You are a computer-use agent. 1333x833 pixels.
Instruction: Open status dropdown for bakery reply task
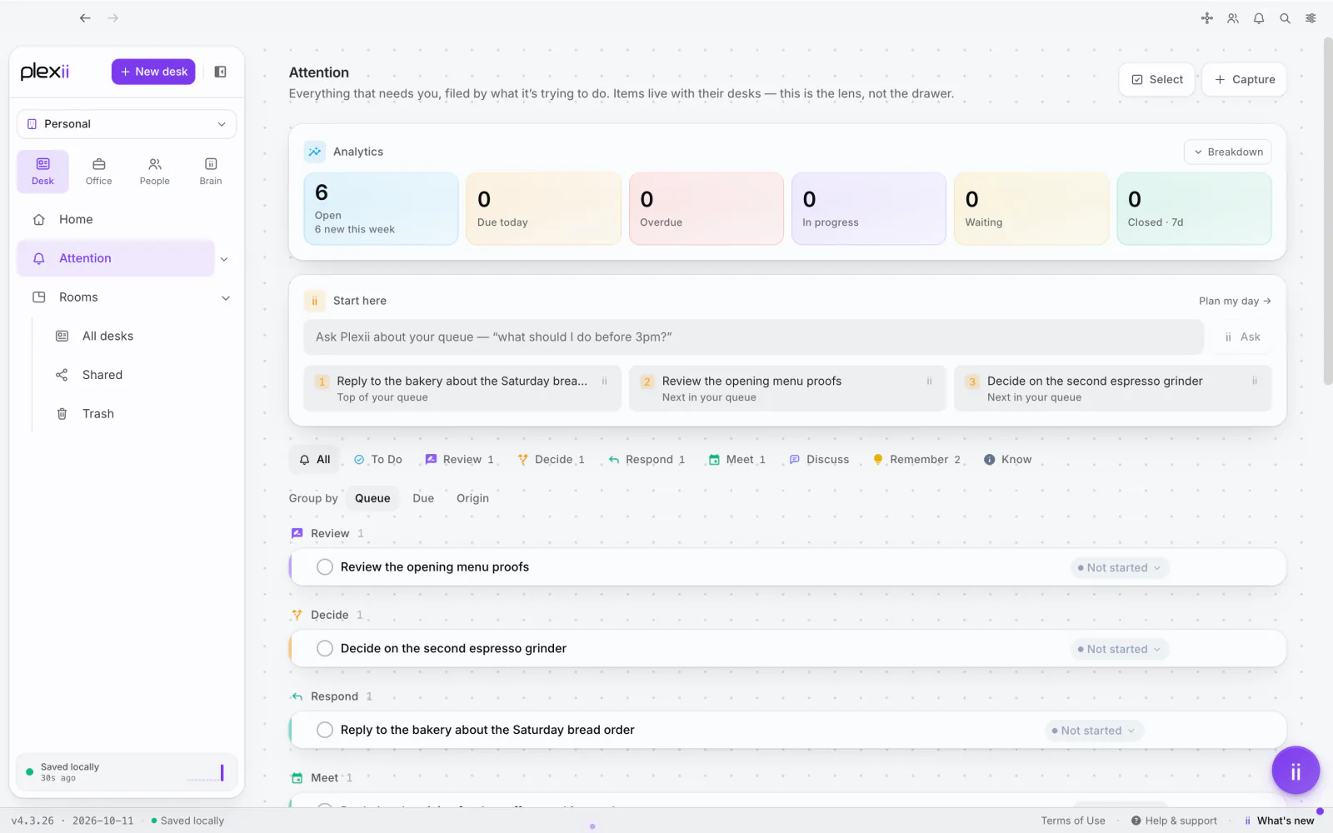tap(1093, 731)
